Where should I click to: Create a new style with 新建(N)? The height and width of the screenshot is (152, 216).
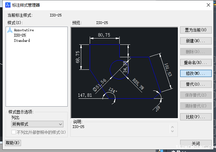click(196, 41)
